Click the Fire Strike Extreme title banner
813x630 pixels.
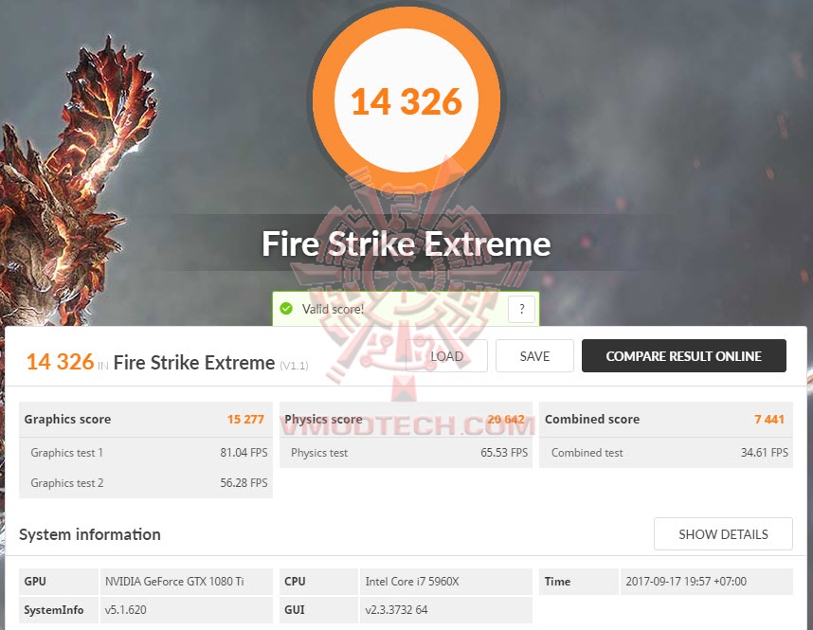click(x=406, y=243)
